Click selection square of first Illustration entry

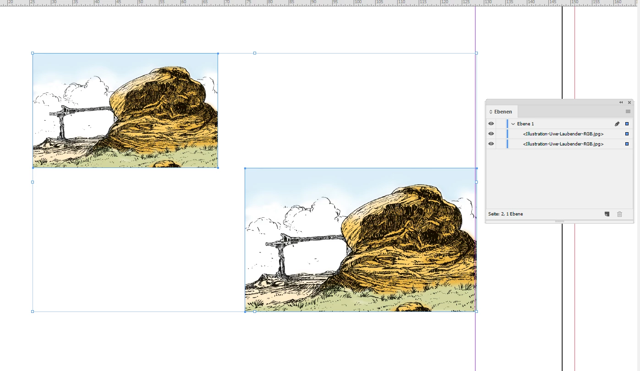click(x=627, y=134)
